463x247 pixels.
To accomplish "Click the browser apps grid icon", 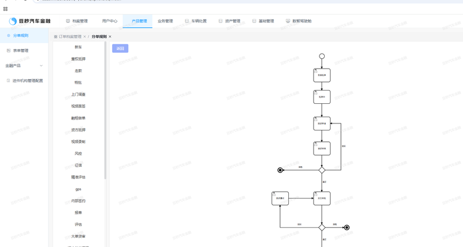I will click(6, 9).
